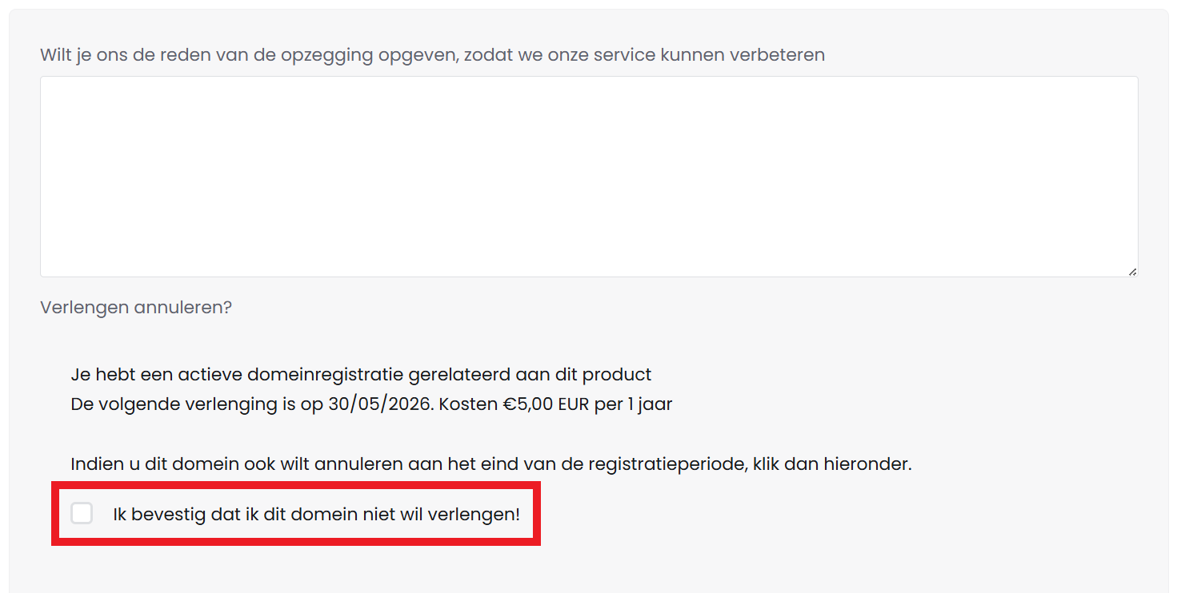1177x593 pixels.
Task: Click the word "Kosten" in the renewal line
Action: point(467,404)
